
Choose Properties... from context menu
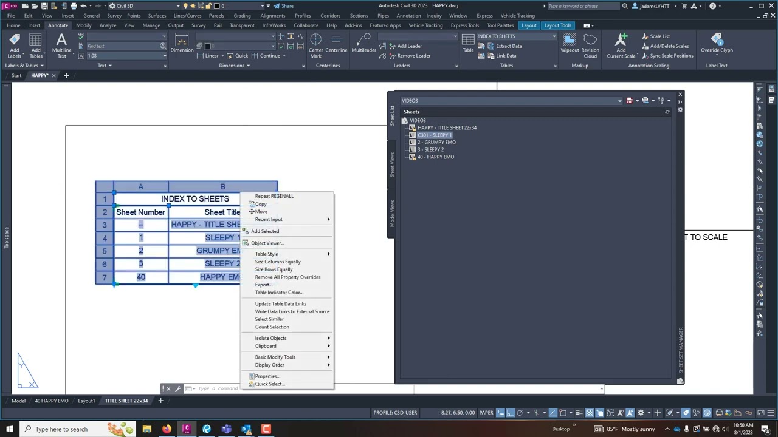pos(267,376)
